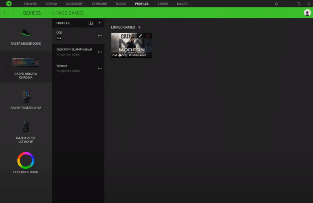Select the Linked Games sub-tab
Viewport: 313px width, 203px height.
coord(68,13)
